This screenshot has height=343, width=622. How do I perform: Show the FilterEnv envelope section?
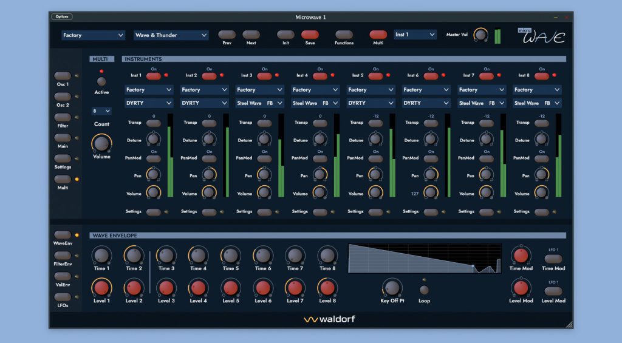tap(63, 256)
